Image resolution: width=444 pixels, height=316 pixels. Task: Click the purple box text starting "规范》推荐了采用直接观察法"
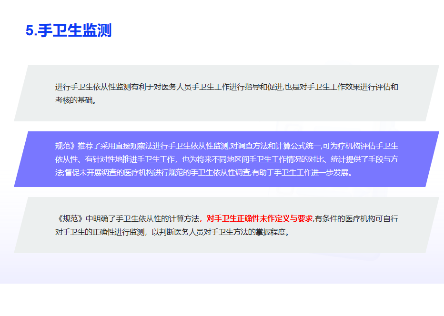[x=227, y=159]
